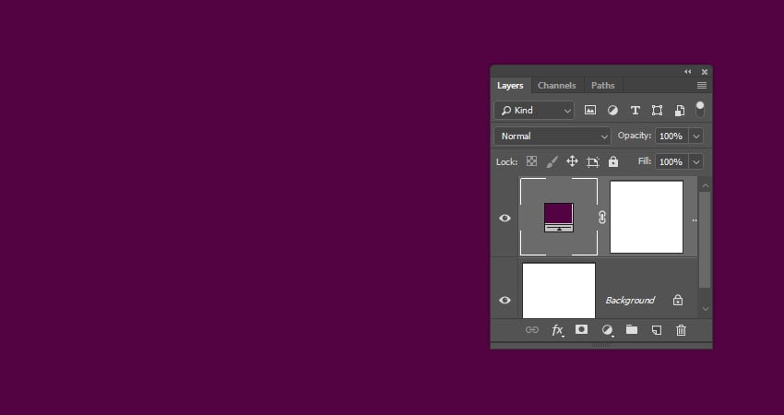Click layers list scroll up arrow
The height and width of the screenshot is (415, 784).
click(705, 185)
